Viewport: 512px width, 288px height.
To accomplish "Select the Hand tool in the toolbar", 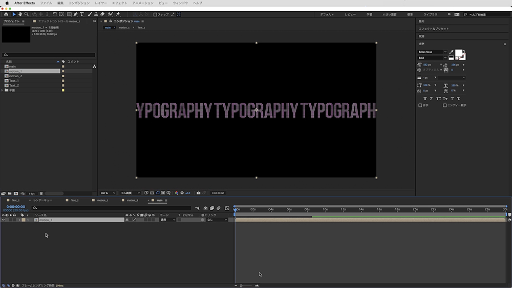I will pos(20,14).
